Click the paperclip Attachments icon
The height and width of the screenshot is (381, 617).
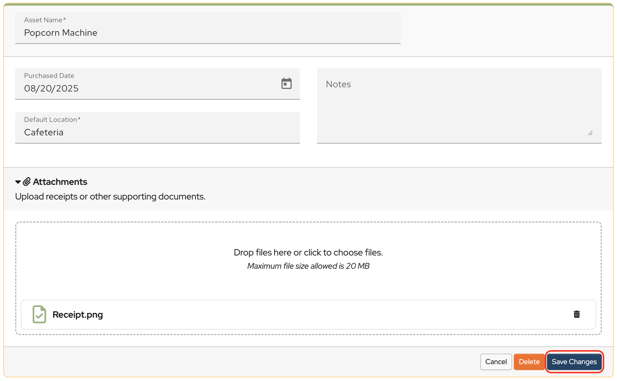point(27,182)
